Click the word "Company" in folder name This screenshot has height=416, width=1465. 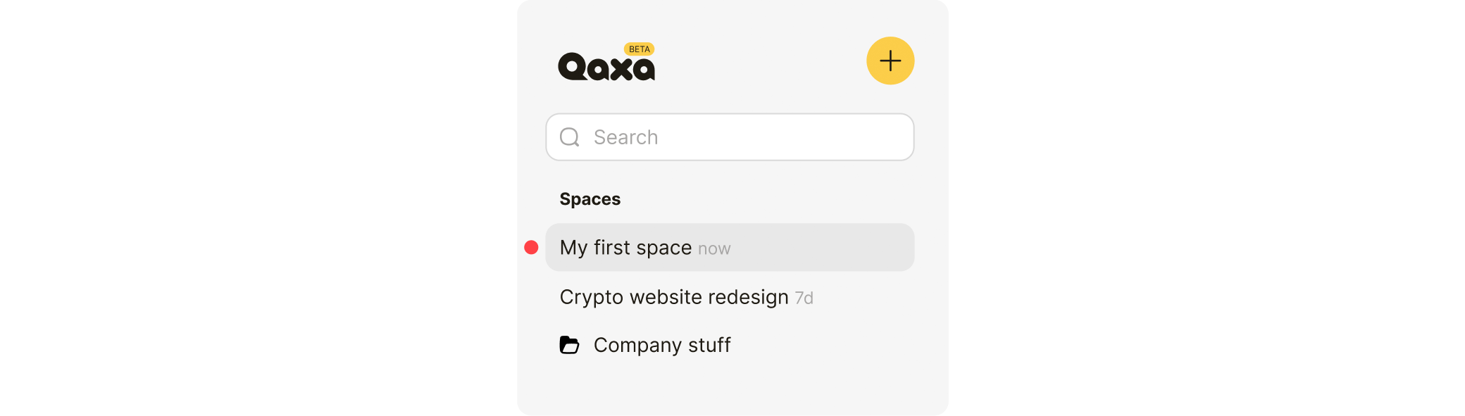(637, 346)
